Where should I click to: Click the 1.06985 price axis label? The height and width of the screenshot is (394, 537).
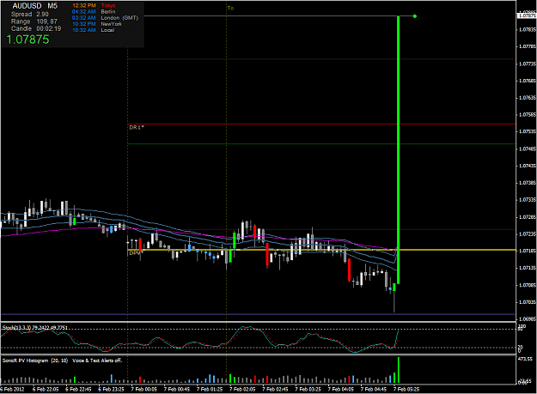pyautogui.click(x=528, y=319)
